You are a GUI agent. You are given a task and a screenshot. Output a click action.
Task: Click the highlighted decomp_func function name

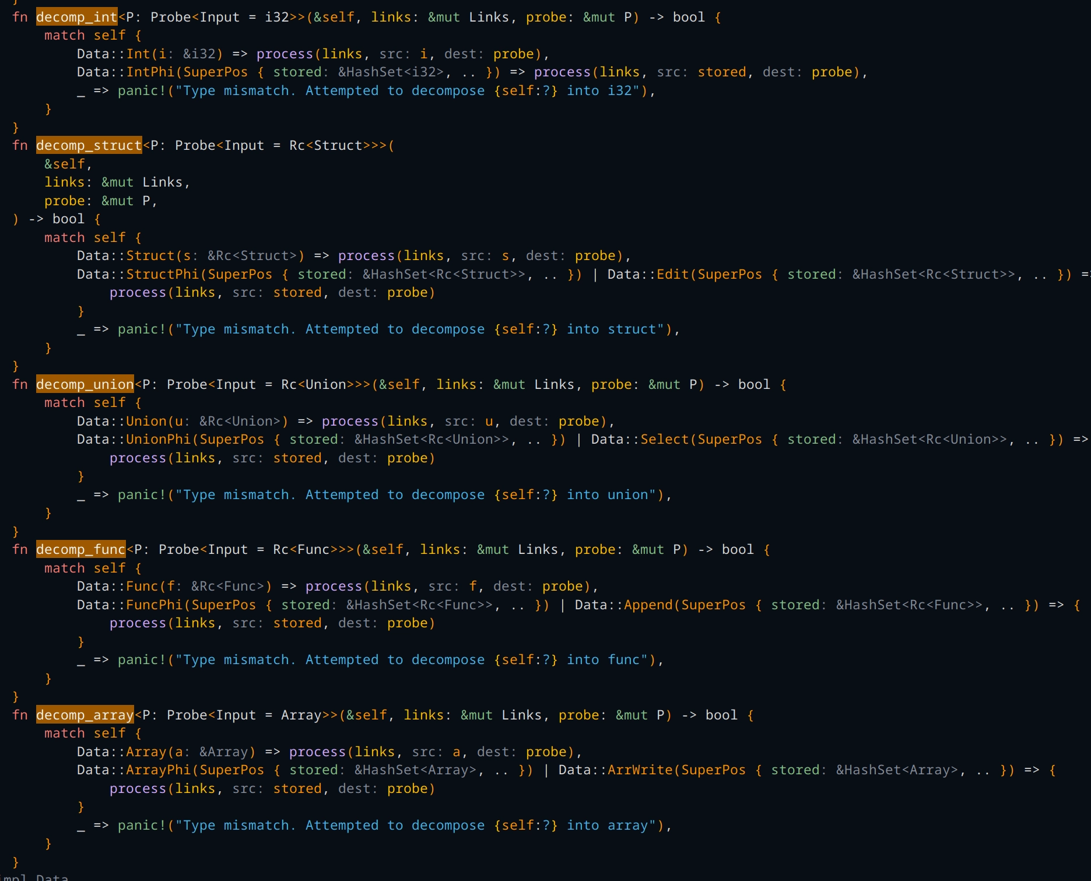tap(80, 549)
